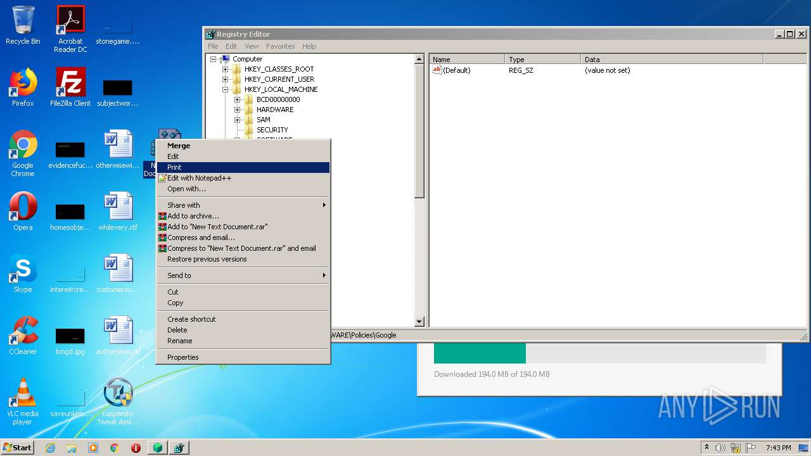This screenshot has width=811, height=456.
Task: Open Windows Explorer from taskbar
Action: click(72, 448)
